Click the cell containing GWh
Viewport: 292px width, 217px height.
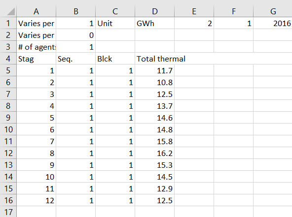154,23
